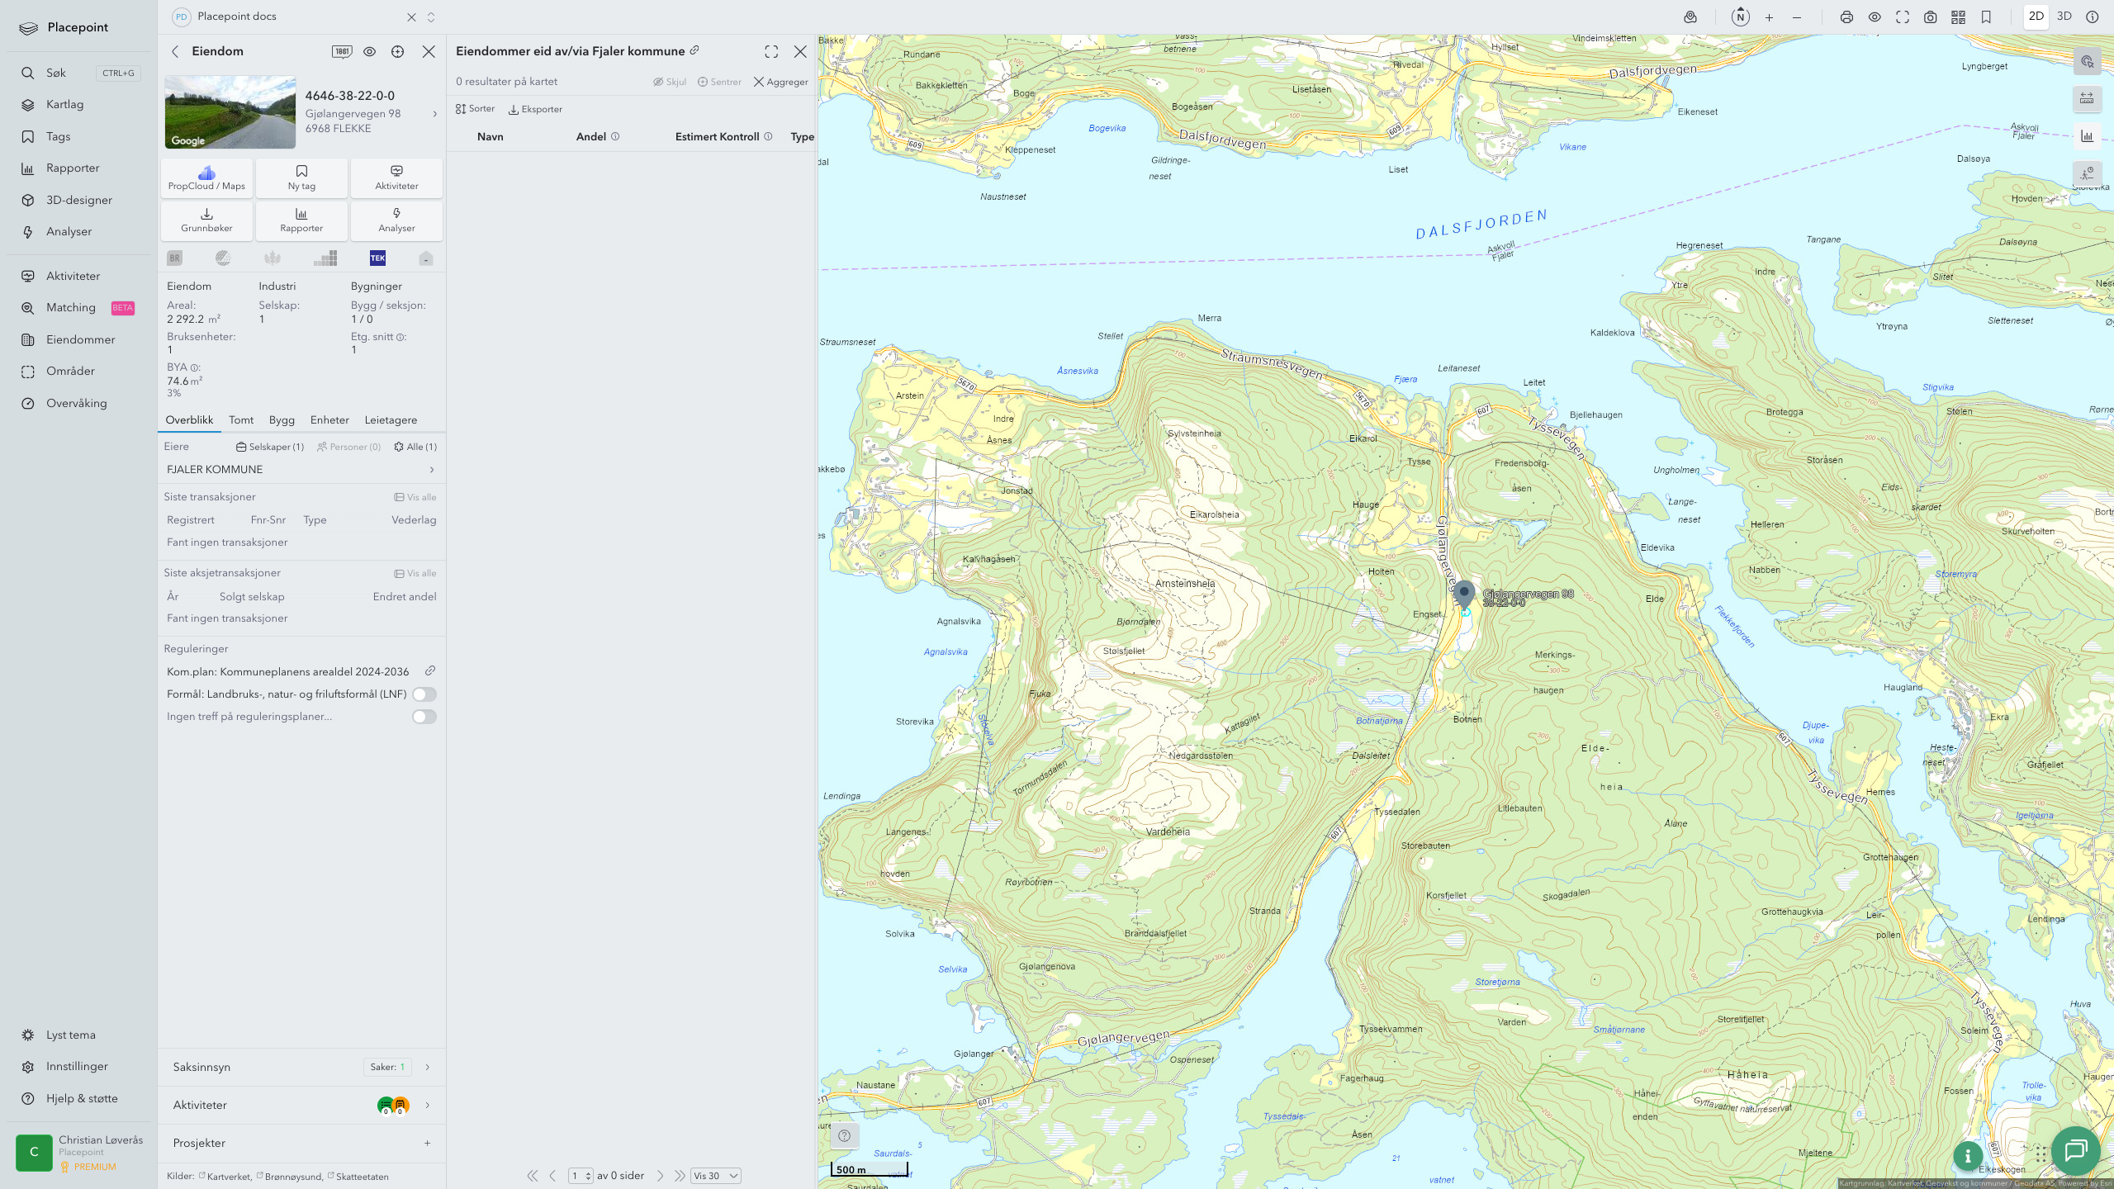Center map on property using crosshair icon
This screenshot has width=2114, height=1189.
(398, 51)
